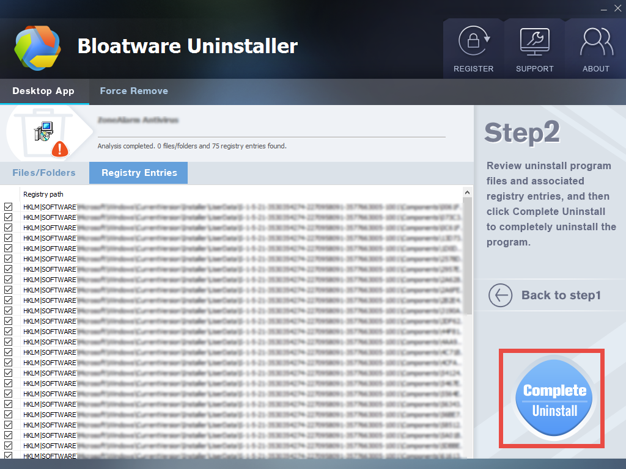Click the registry list scrollbar thumb
The width and height of the screenshot is (626, 469).
[x=468, y=256]
